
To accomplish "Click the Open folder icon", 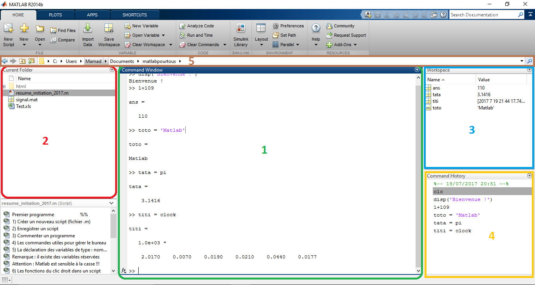I will click(40, 29).
